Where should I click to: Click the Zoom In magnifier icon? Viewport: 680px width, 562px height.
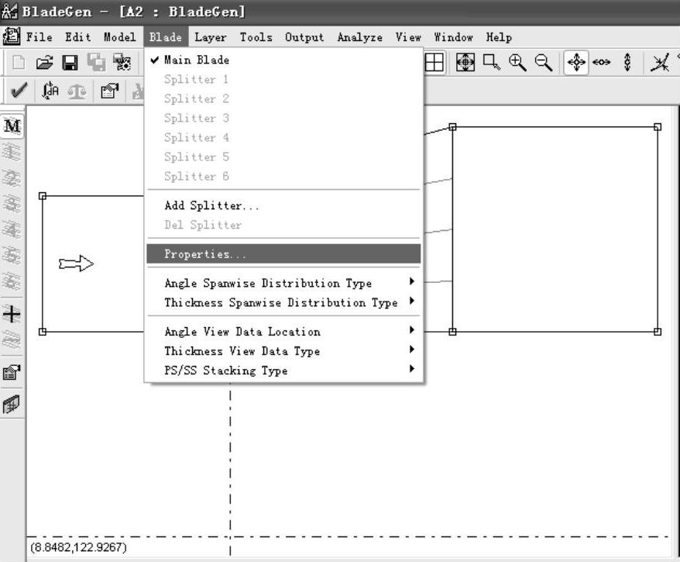click(517, 63)
